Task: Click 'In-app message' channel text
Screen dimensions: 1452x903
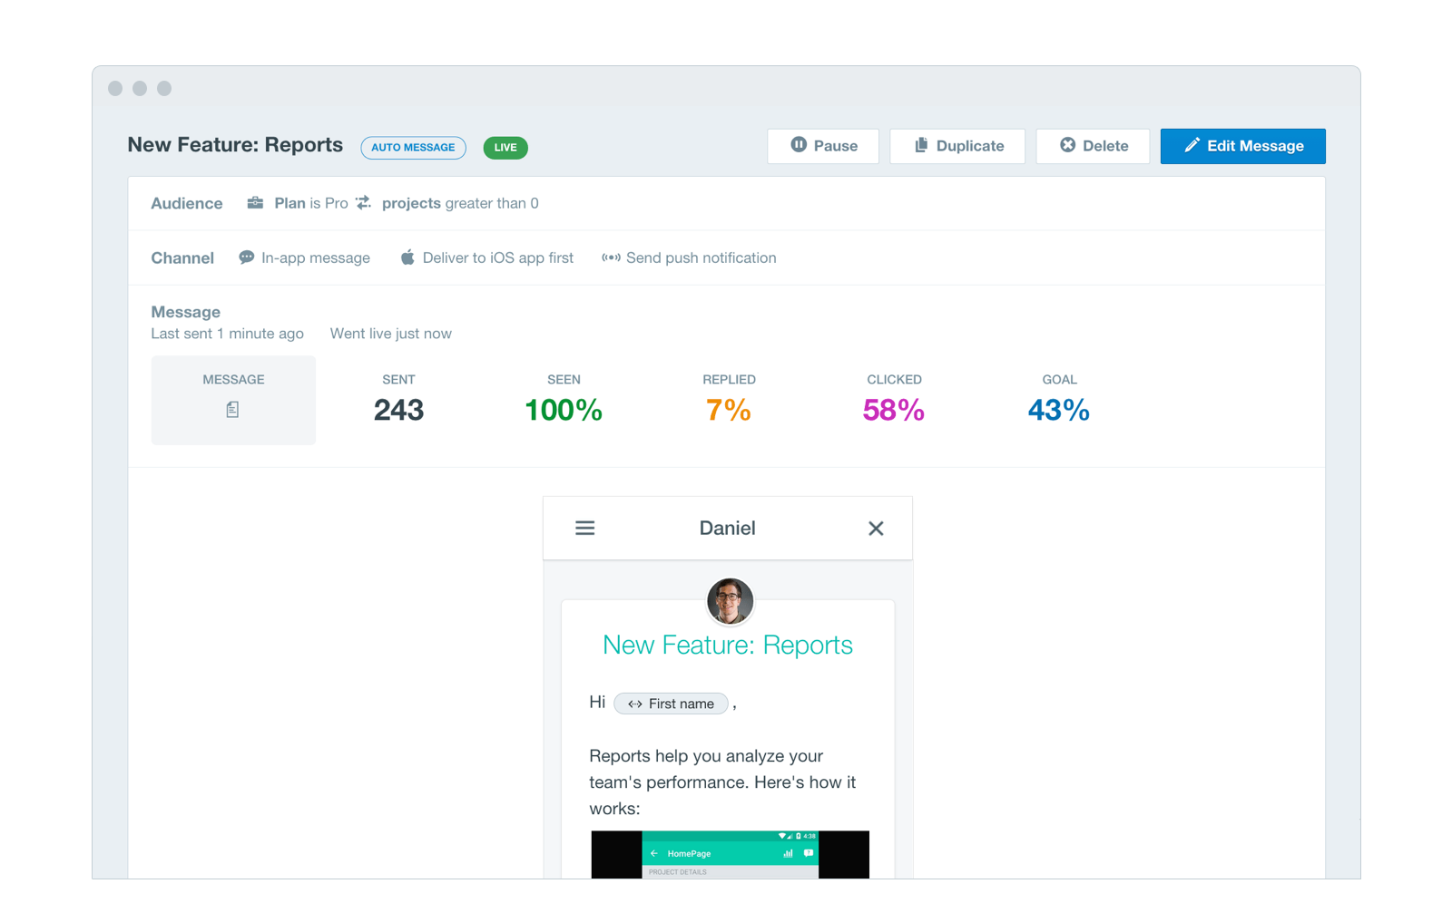Action: click(x=316, y=257)
